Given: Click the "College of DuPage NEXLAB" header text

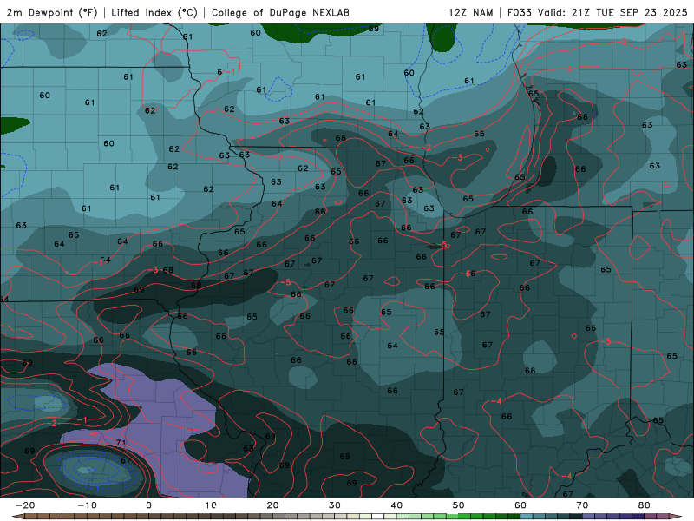Looking at the screenshot, I should tap(280, 12).
